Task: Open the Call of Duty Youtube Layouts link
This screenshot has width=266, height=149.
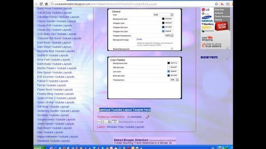Action: 54,13
